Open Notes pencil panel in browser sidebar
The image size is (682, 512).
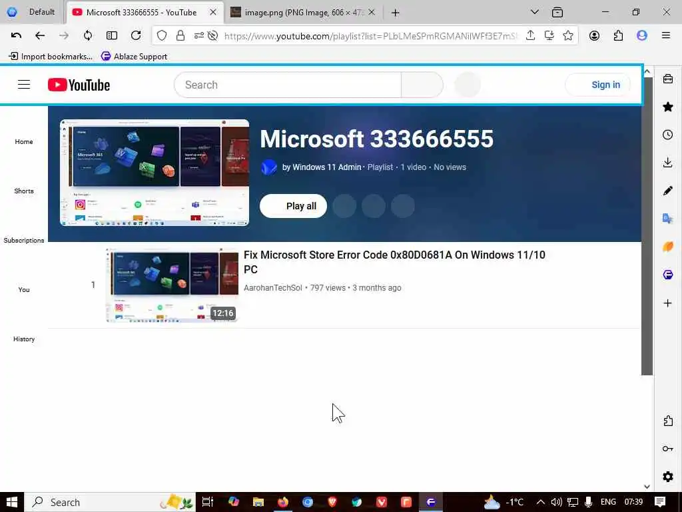point(667,191)
